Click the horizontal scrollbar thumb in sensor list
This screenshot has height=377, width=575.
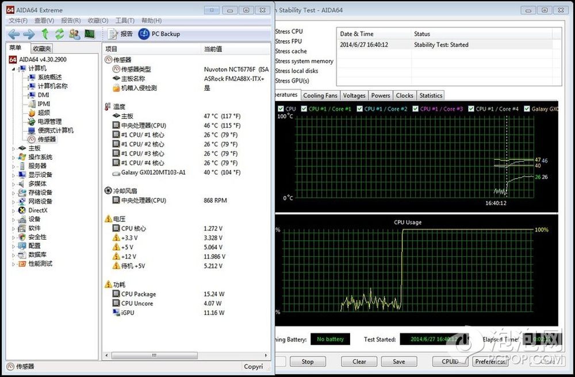pos(154,355)
